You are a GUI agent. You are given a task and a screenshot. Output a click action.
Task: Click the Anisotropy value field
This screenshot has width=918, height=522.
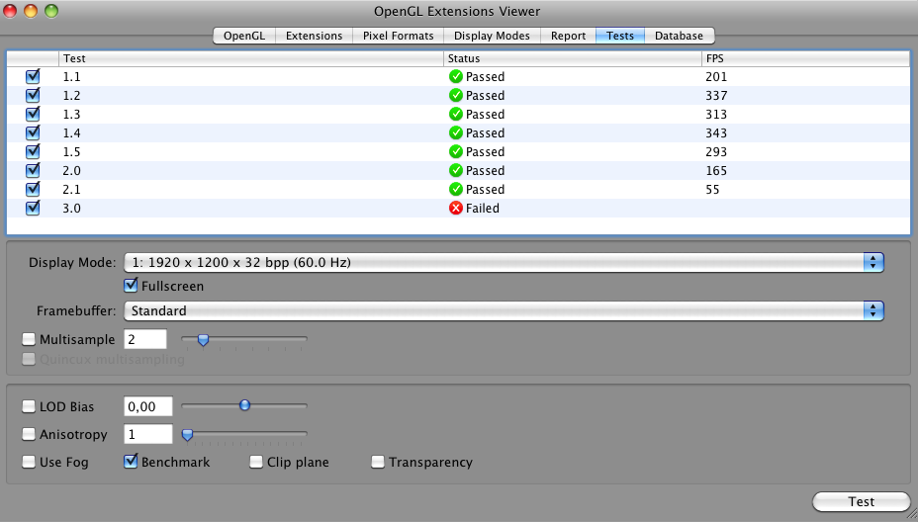click(148, 434)
